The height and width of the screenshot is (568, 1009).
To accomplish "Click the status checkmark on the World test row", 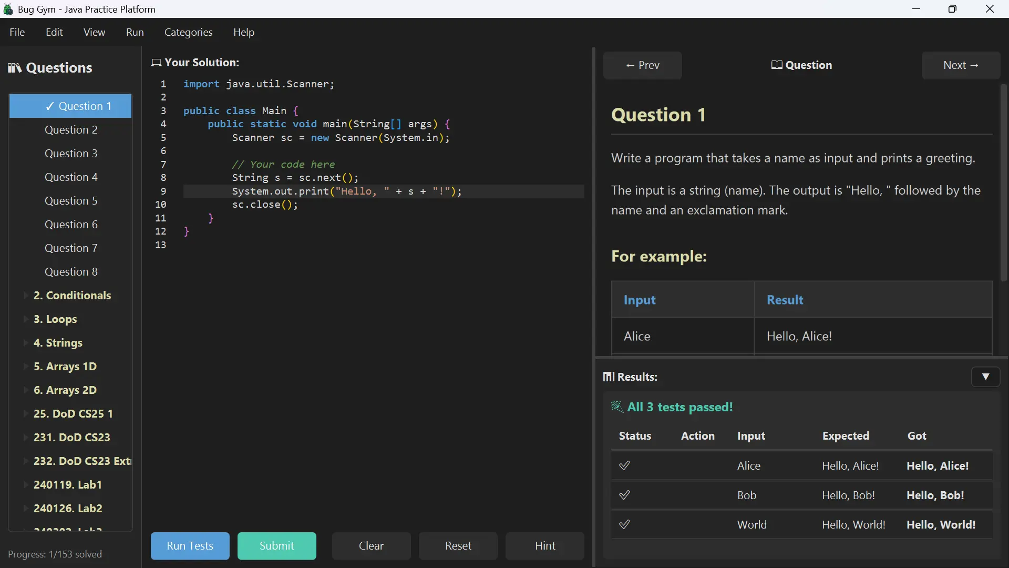I will 624,524.
